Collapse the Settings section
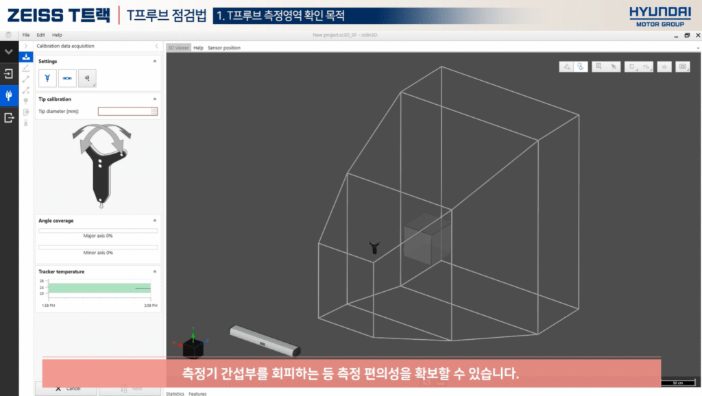This screenshot has height=396, width=702. coord(154,62)
